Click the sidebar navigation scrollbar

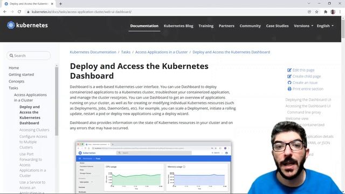point(57,101)
